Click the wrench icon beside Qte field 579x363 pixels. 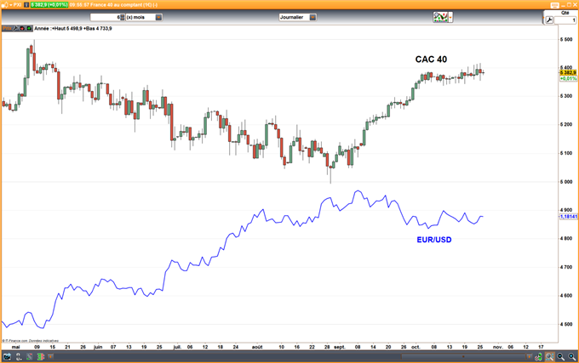[549, 20]
